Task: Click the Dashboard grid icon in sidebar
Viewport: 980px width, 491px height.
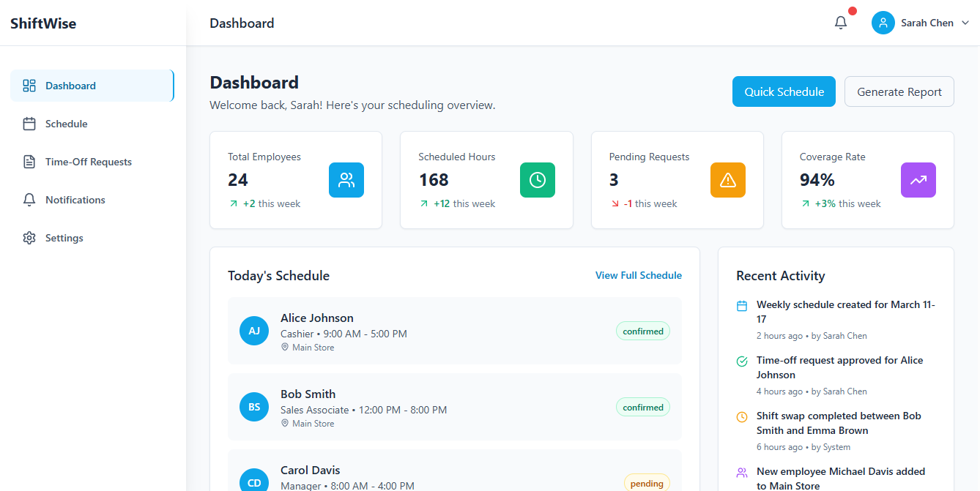Action: [x=29, y=86]
